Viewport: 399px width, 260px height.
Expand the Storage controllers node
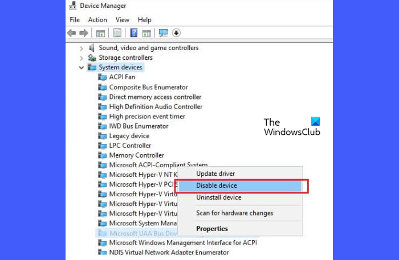82,58
